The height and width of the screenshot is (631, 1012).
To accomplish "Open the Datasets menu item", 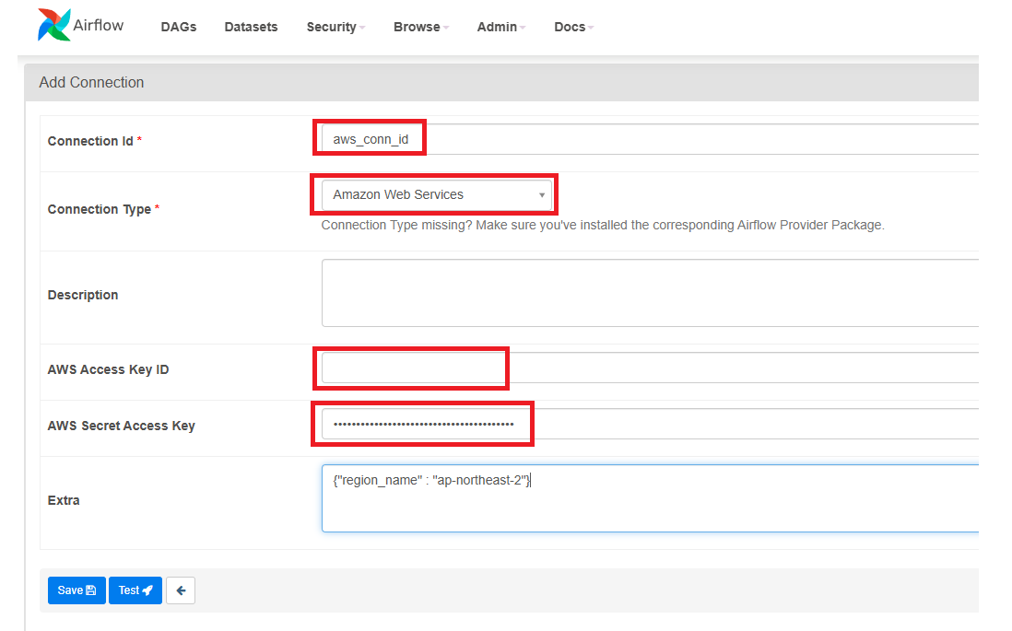I will 251,27.
